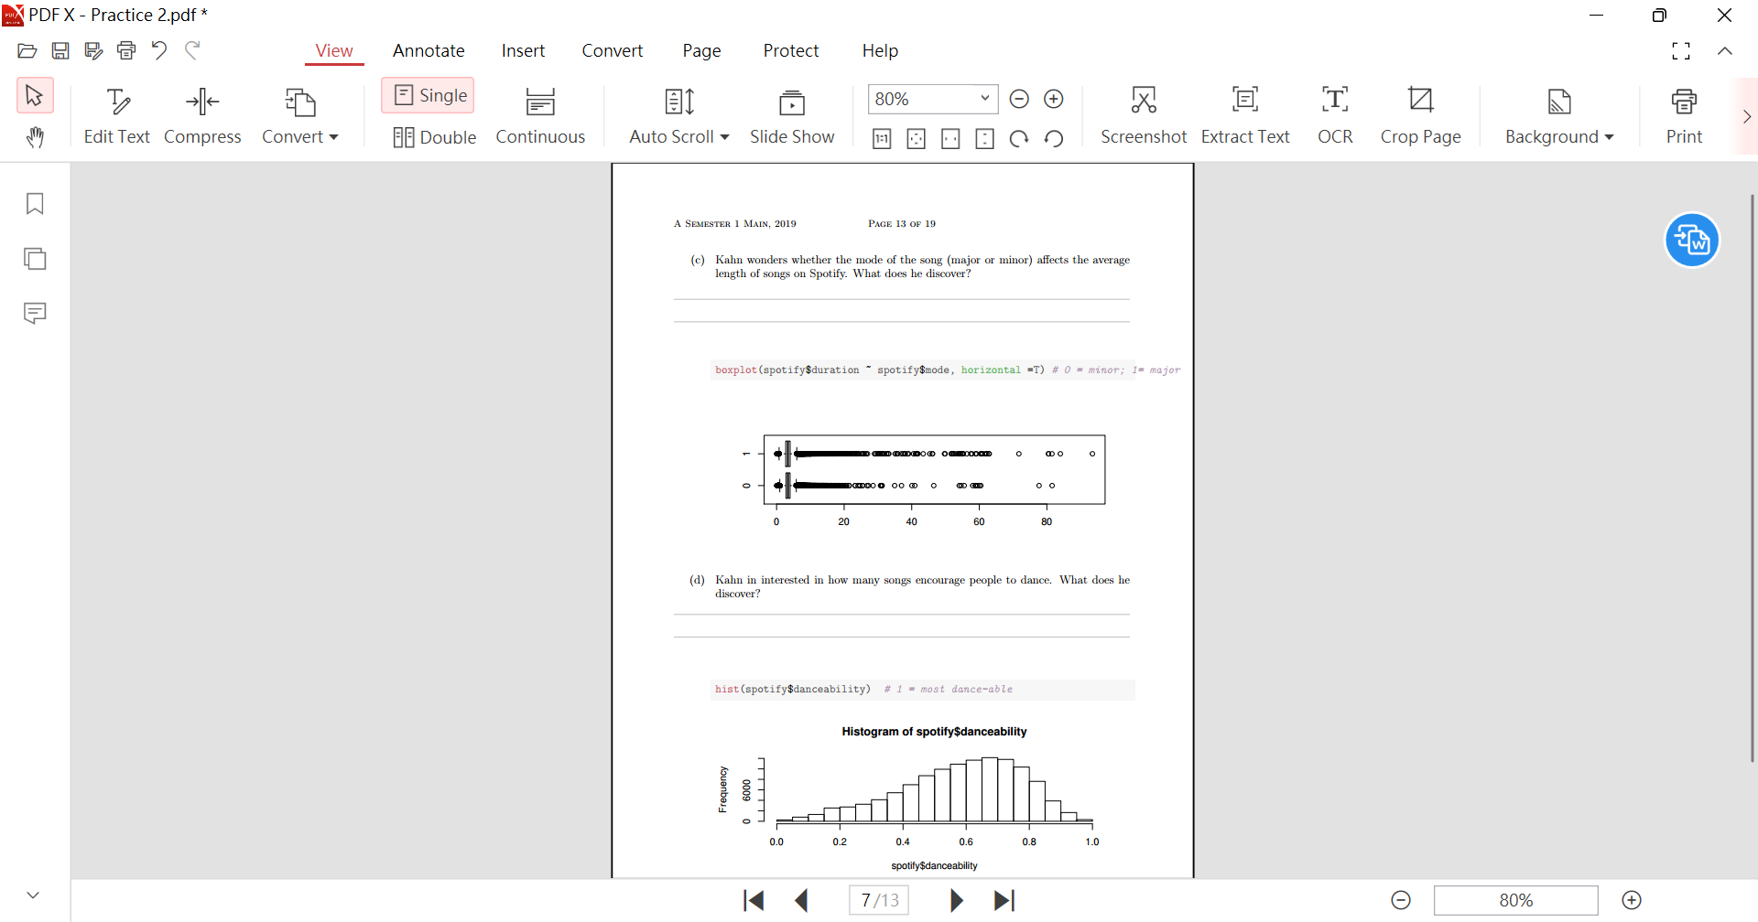
Task: Click the quick-access printer icon
Action: [x=126, y=50]
